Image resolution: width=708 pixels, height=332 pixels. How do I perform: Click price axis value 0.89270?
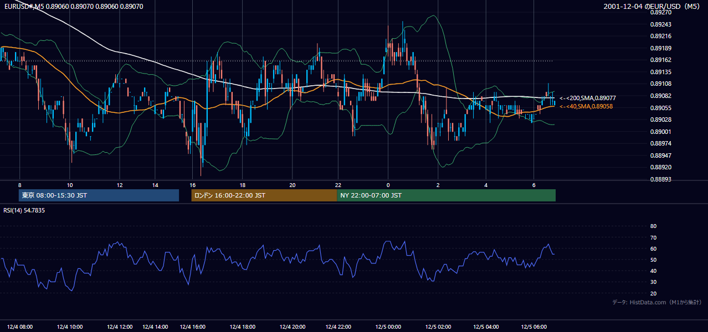tap(661, 12)
